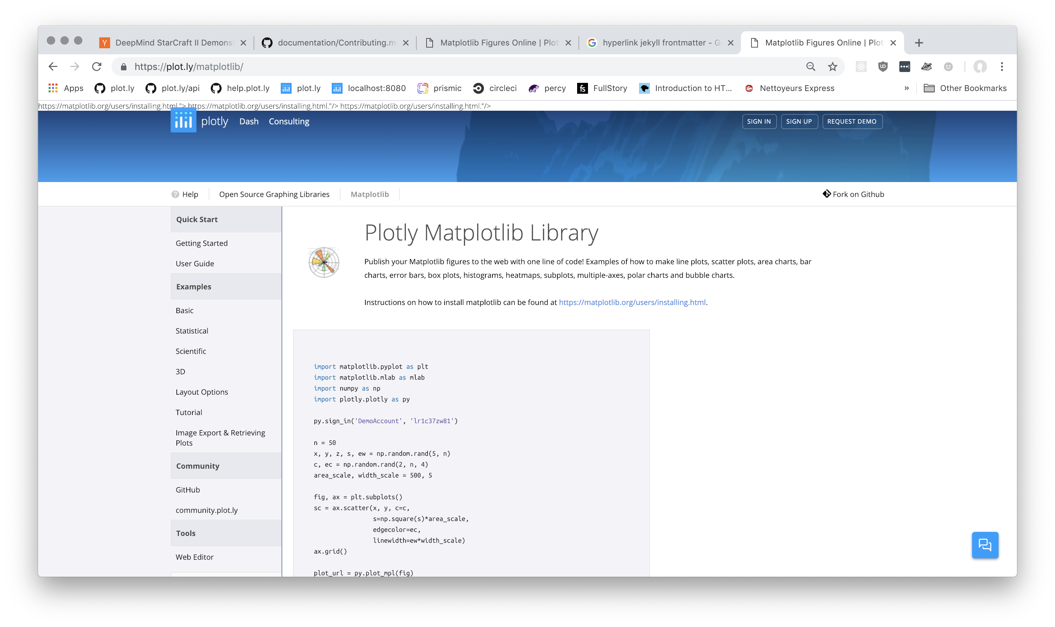Viewport: 1055px width, 627px height.
Task: Select the plotly logo icon
Action: click(183, 121)
